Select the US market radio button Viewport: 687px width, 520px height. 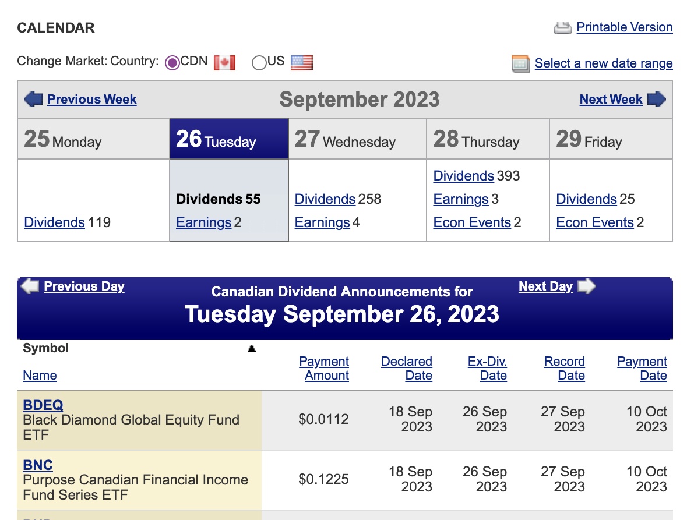[x=259, y=62]
